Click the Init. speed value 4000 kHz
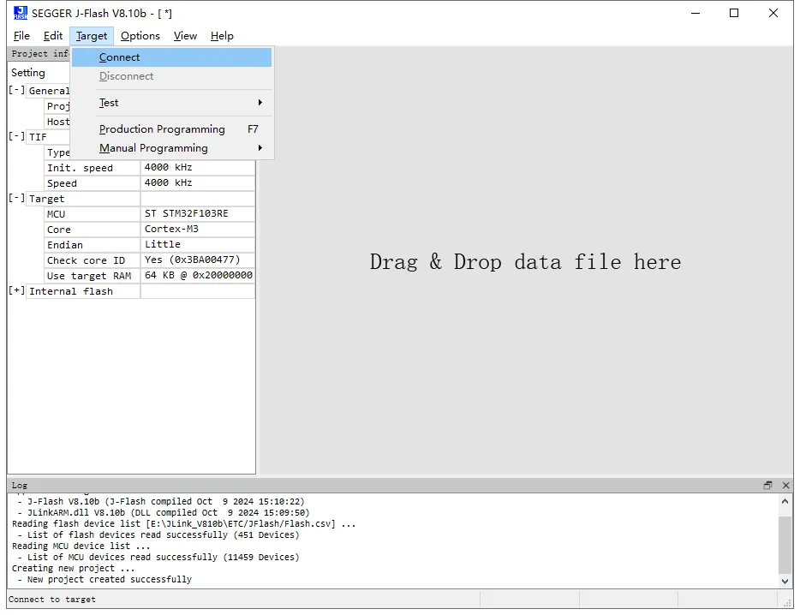The height and width of the screenshot is (615, 800). click(198, 167)
